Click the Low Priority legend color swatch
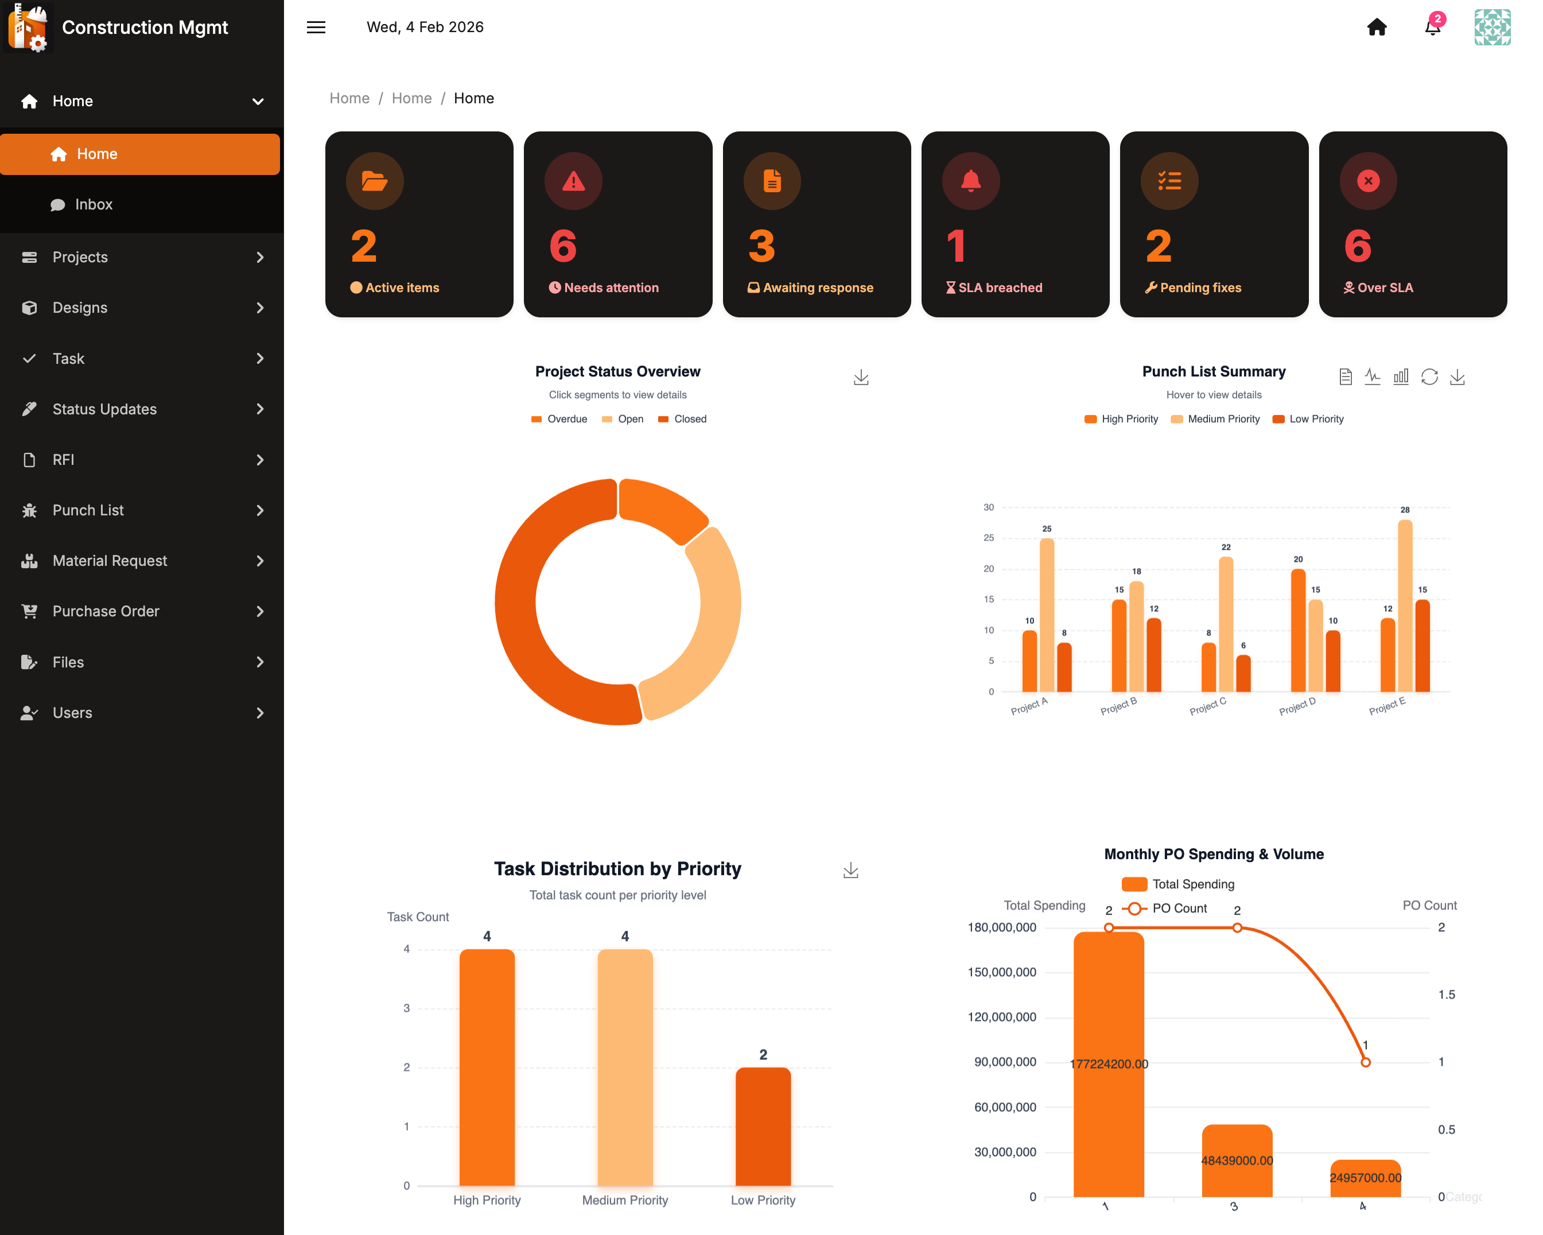This screenshot has width=1543, height=1235. [x=1278, y=419]
